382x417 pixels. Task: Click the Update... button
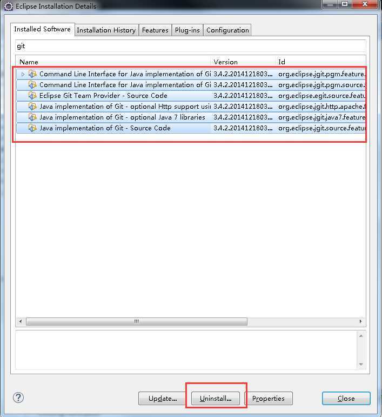[x=162, y=399]
